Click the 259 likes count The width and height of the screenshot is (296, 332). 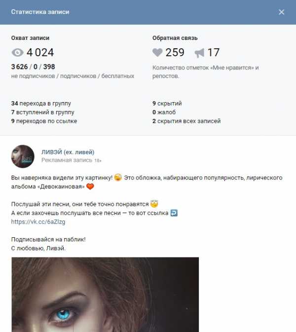(x=175, y=52)
